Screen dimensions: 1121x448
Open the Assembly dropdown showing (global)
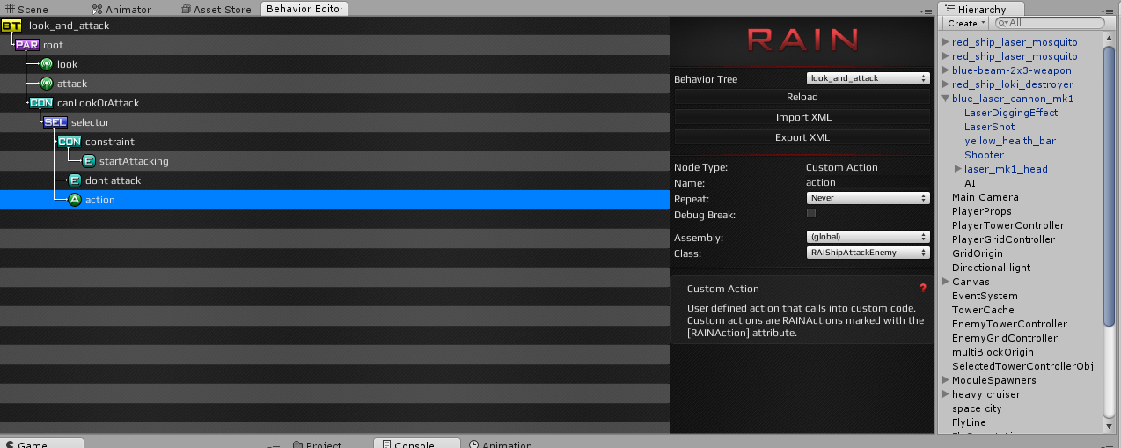click(x=868, y=237)
